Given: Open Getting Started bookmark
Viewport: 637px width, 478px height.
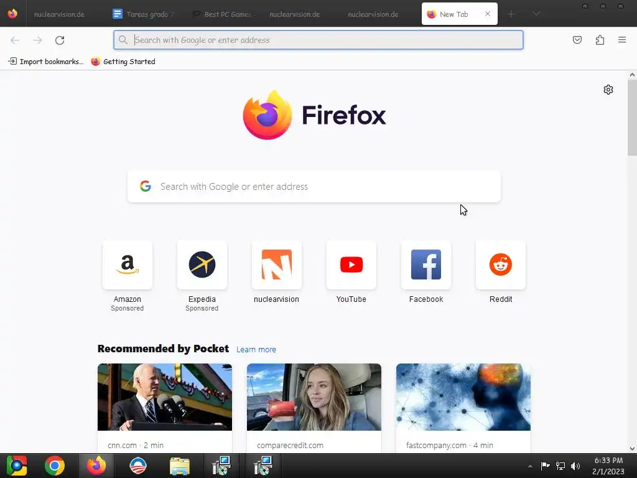Looking at the screenshot, I should coord(123,62).
